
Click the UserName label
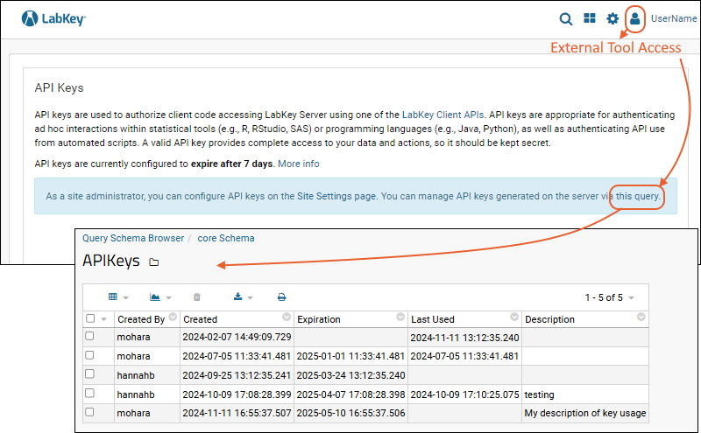tap(673, 18)
